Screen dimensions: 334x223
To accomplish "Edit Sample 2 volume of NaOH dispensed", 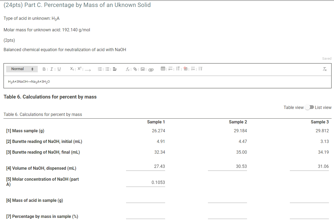I will pyautogui.click(x=227, y=167).
